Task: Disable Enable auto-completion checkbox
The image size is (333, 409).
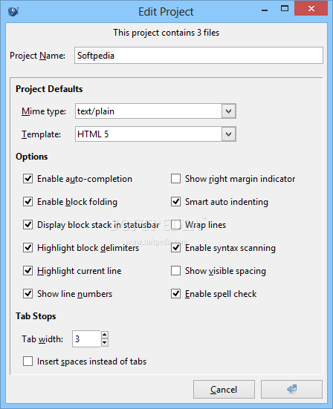Action: pos(28,179)
